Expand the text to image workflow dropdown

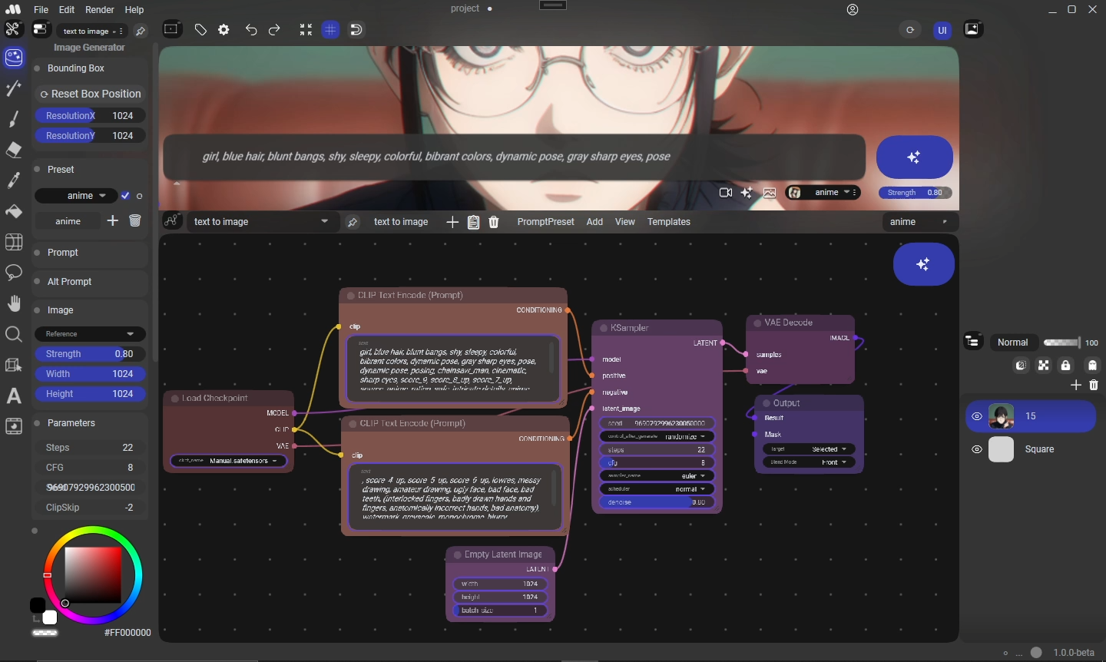(x=261, y=222)
